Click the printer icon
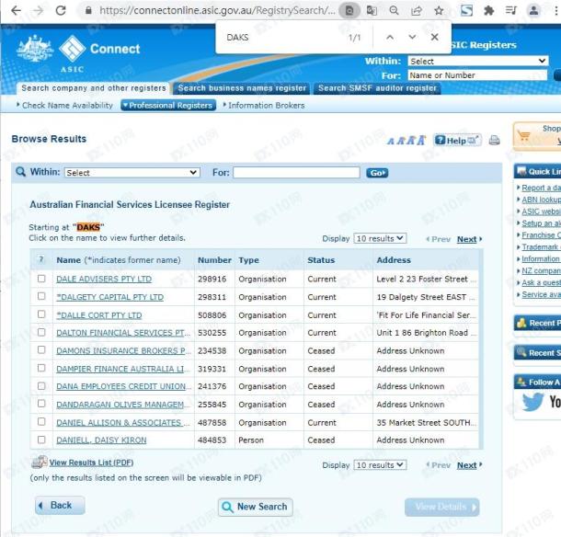This screenshot has width=561, height=537. click(494, 141)
